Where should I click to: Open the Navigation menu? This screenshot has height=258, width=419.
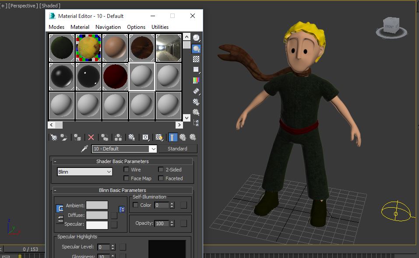coord(108,27)
